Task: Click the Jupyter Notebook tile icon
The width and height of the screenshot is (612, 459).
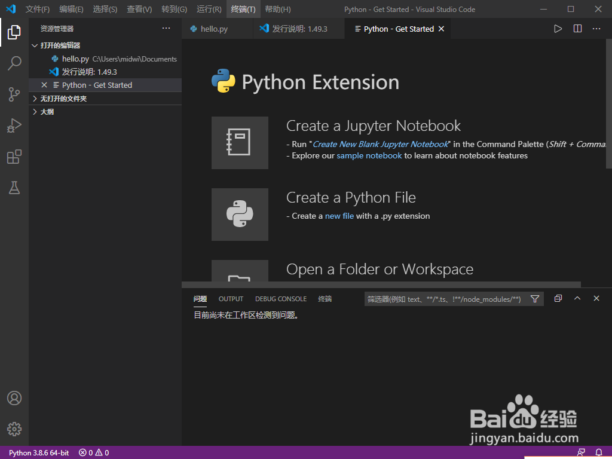Action: [x=240, y=142]
